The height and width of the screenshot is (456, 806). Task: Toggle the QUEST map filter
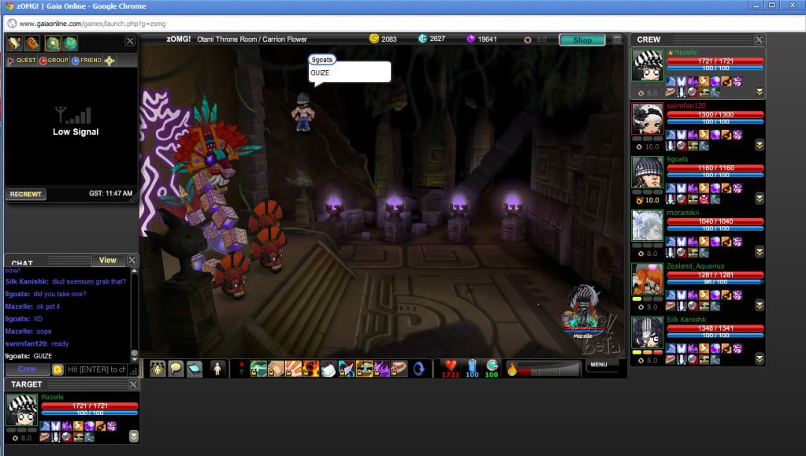(x=21, y=61)
